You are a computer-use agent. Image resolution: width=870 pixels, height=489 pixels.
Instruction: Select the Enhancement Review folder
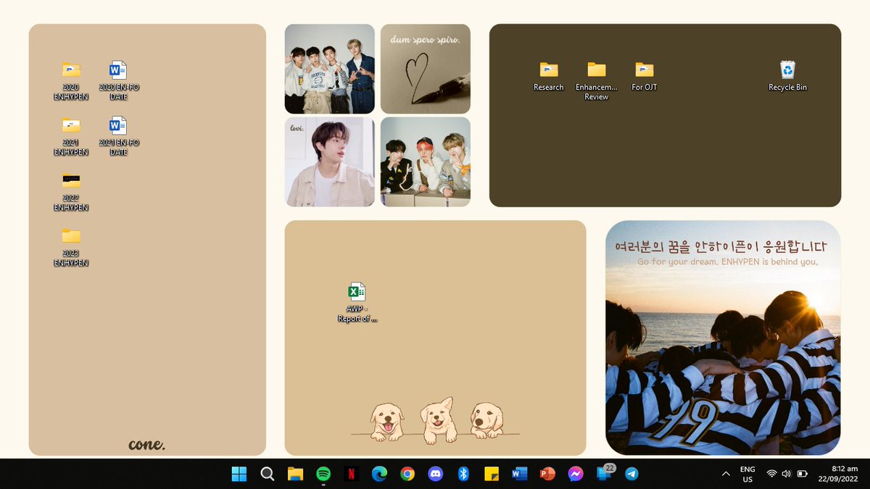597,80
